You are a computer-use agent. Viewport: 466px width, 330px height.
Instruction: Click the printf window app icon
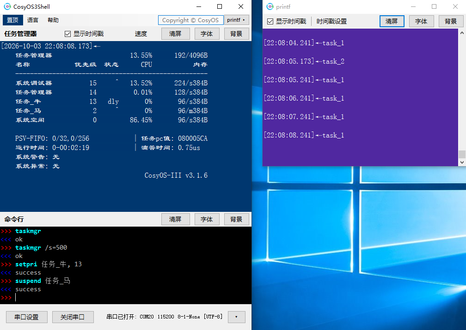tap(270, 6)
